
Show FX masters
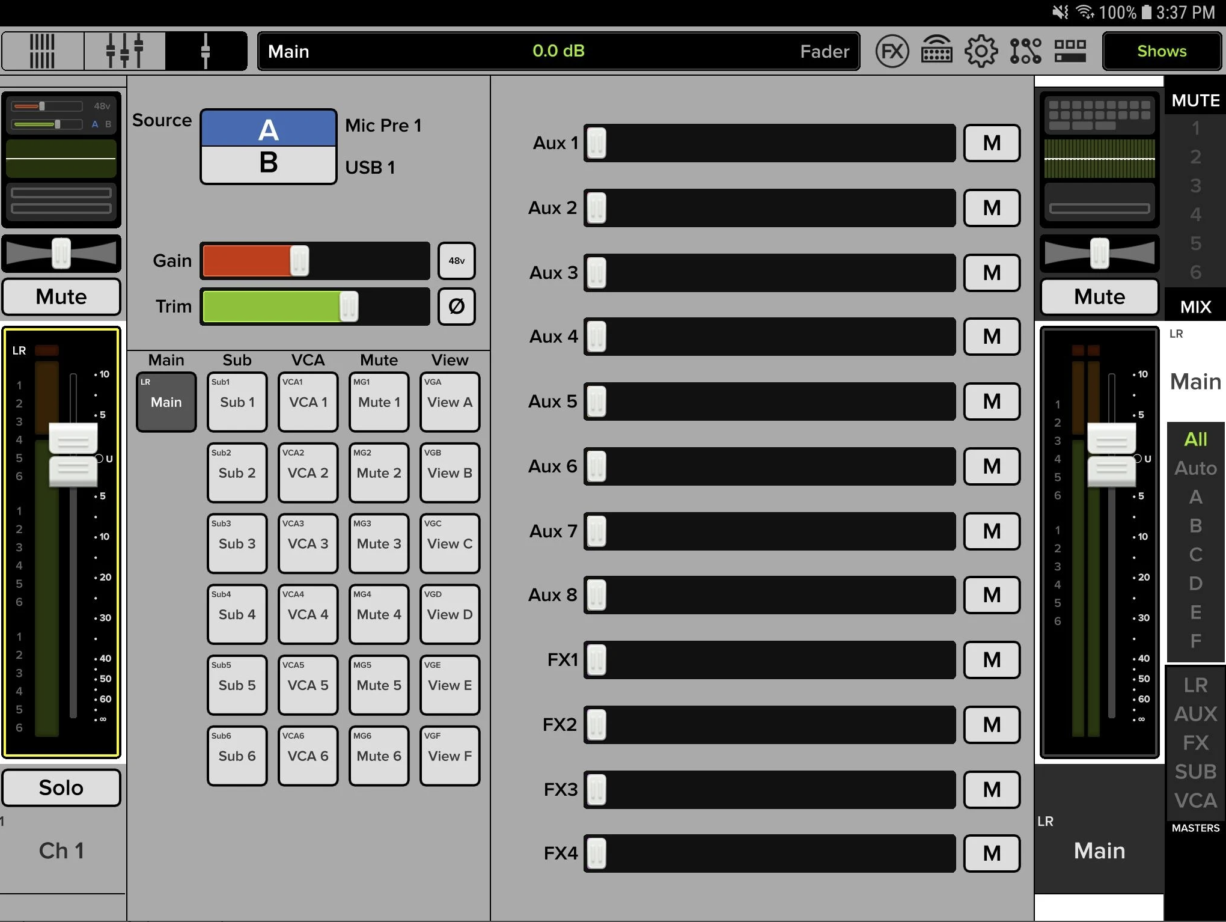(x=1195, y=743)
